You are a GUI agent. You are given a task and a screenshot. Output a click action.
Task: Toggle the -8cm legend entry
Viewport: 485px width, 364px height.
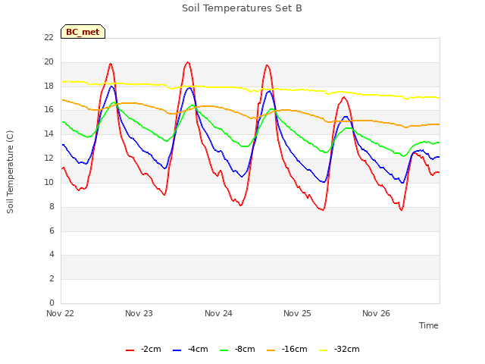237,349
